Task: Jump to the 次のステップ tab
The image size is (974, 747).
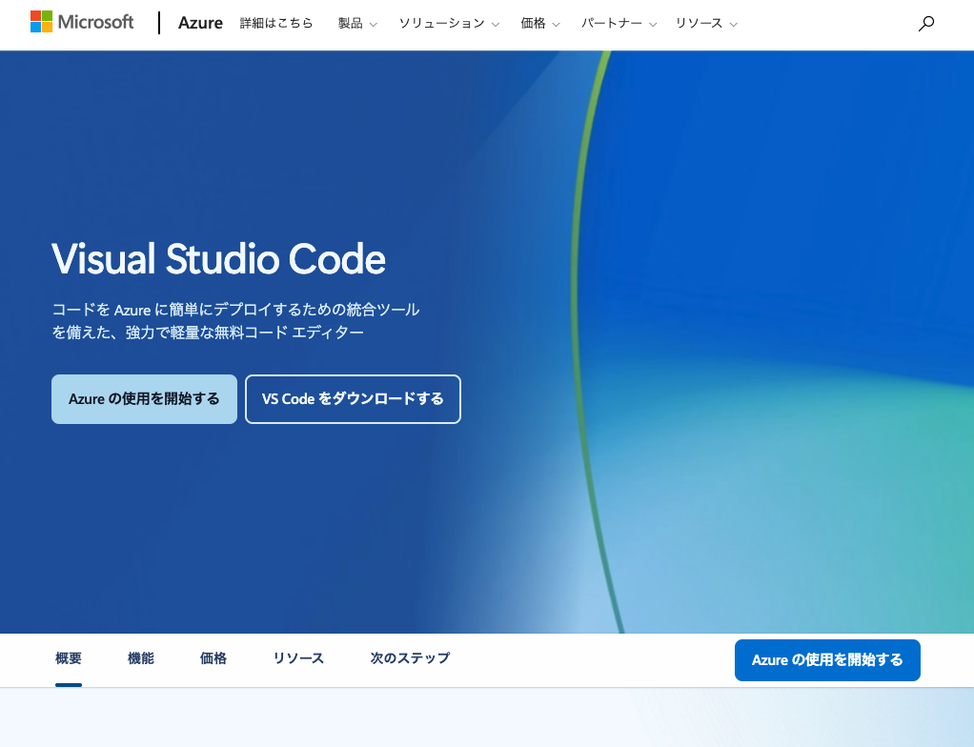Action: tap(410, 658)
